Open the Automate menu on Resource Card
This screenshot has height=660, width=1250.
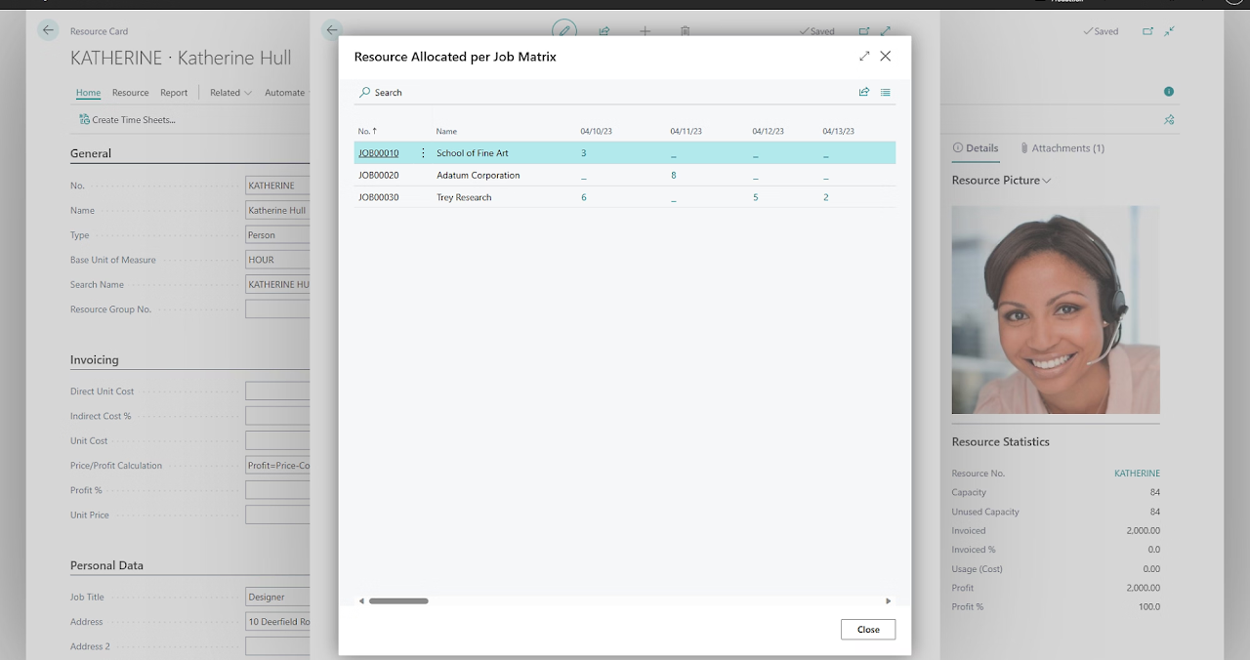click(284, 93)
